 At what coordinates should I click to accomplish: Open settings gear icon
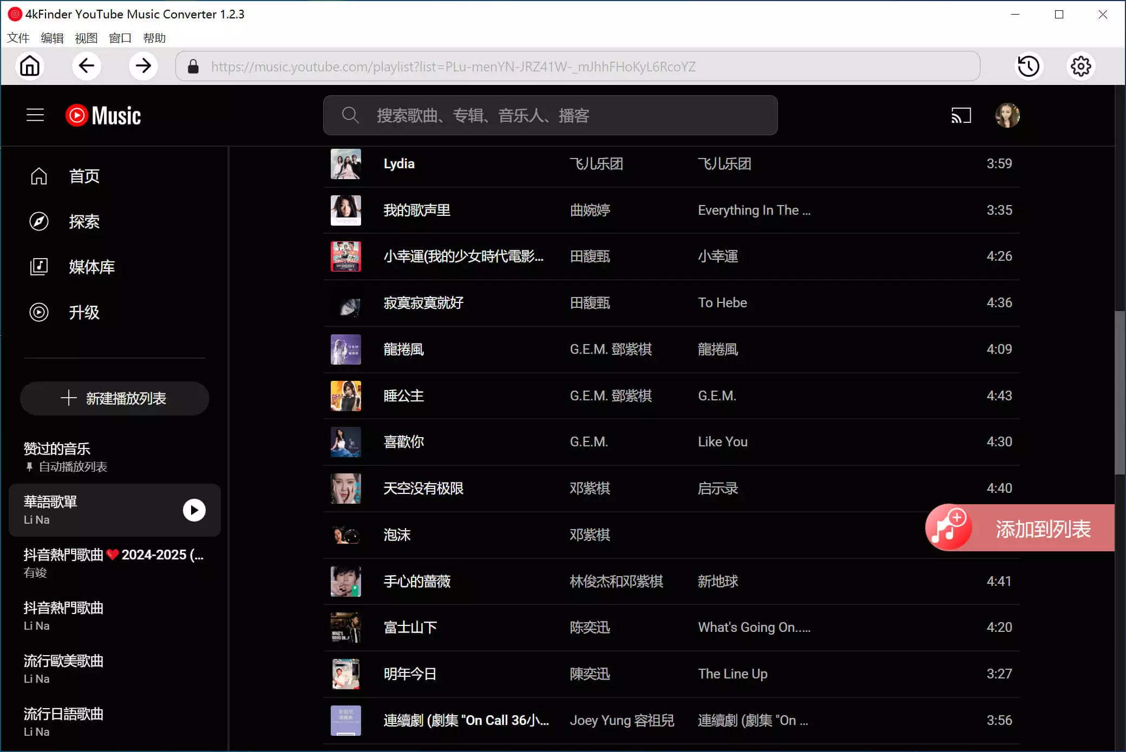click(x=1081, y=66)
